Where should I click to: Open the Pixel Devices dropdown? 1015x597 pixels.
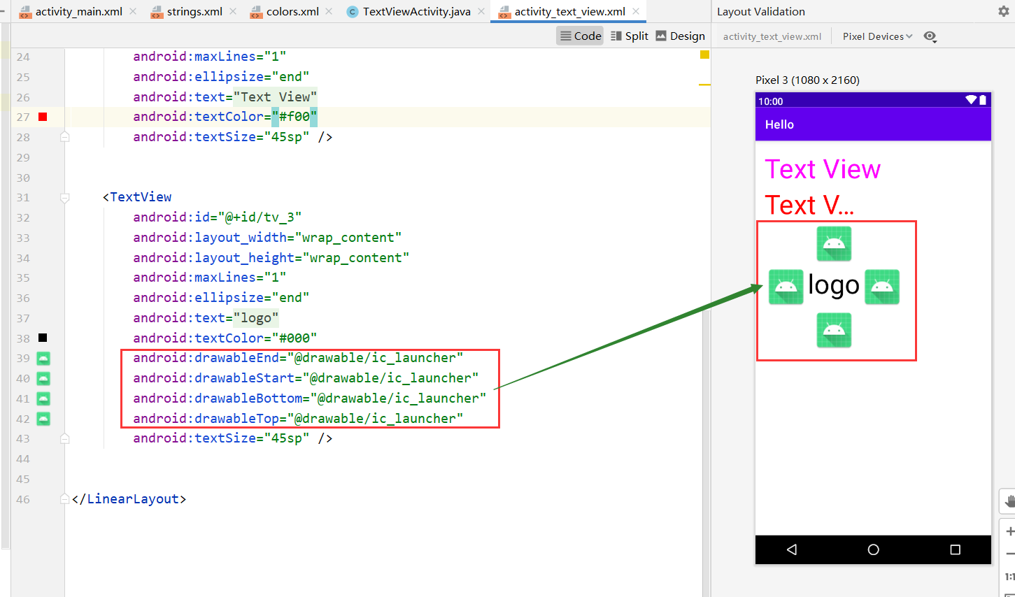(x=877, y=36)
